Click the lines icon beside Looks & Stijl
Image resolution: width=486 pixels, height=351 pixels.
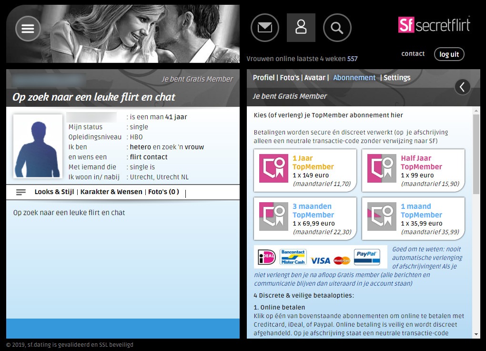pyautogui.click(x=21, y=192)
